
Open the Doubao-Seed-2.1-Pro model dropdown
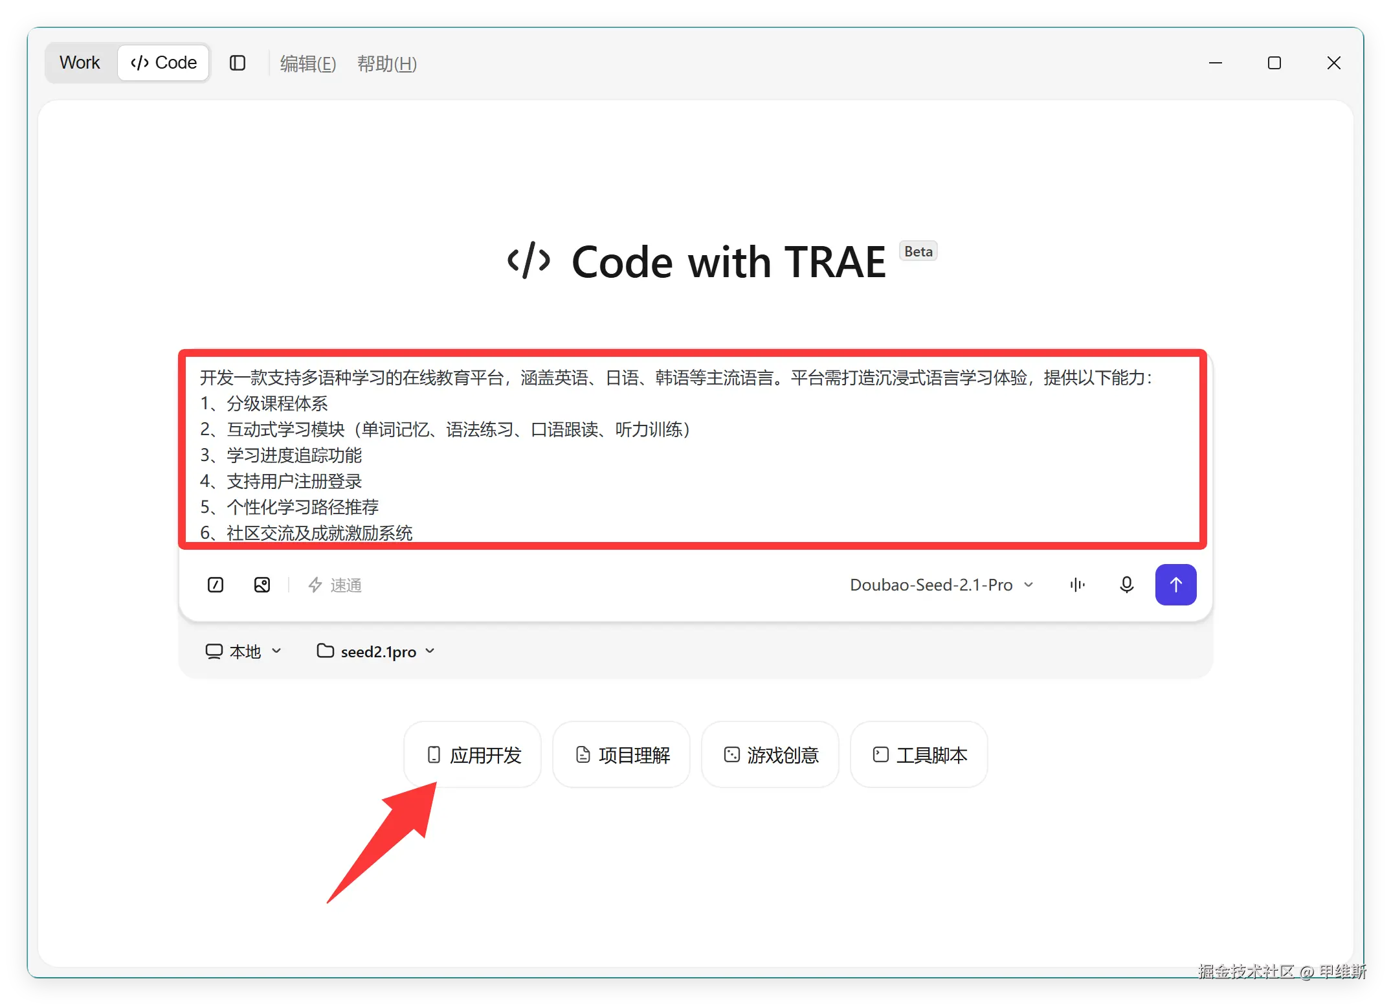[942, 585]
